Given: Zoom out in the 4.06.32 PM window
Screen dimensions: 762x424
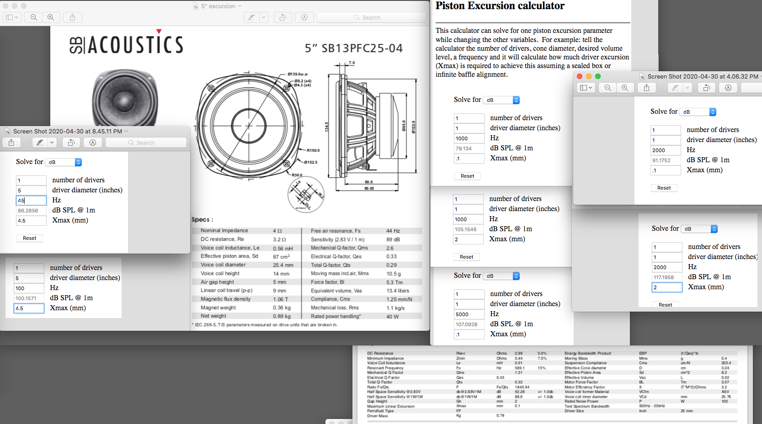Looking at the screenshot, I should 607,88.
